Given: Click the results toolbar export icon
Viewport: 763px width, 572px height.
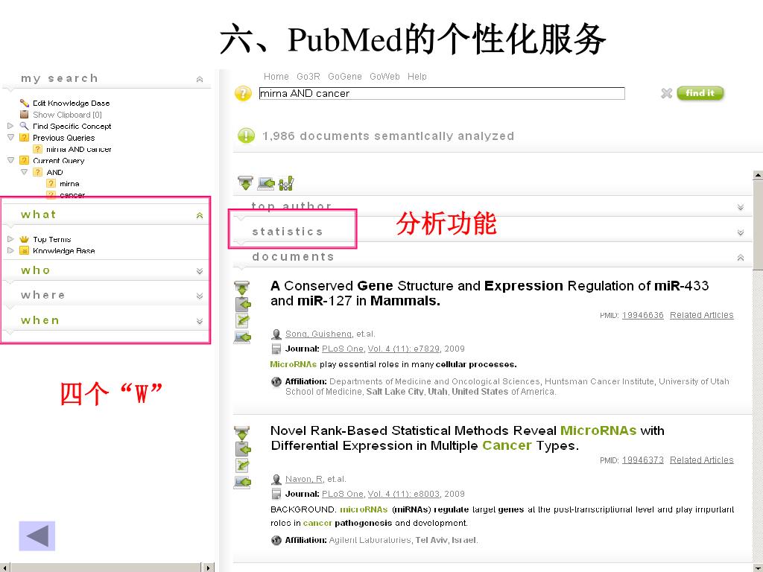Looking at the screenshot, I should click(x=266, y=184).
